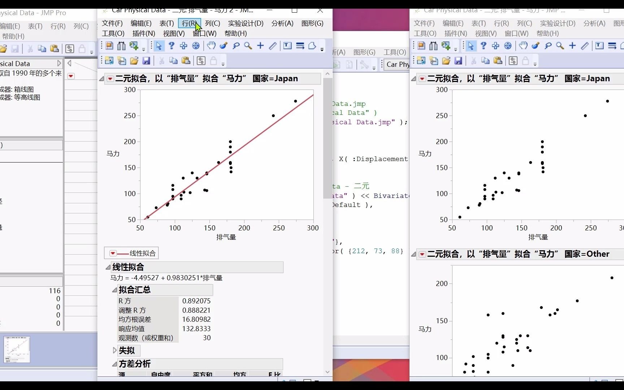Image resolution: width=624 pixels, height=390 pixels.
Task: Open the red triangle menu for 线性拟合
Action: 113,253
